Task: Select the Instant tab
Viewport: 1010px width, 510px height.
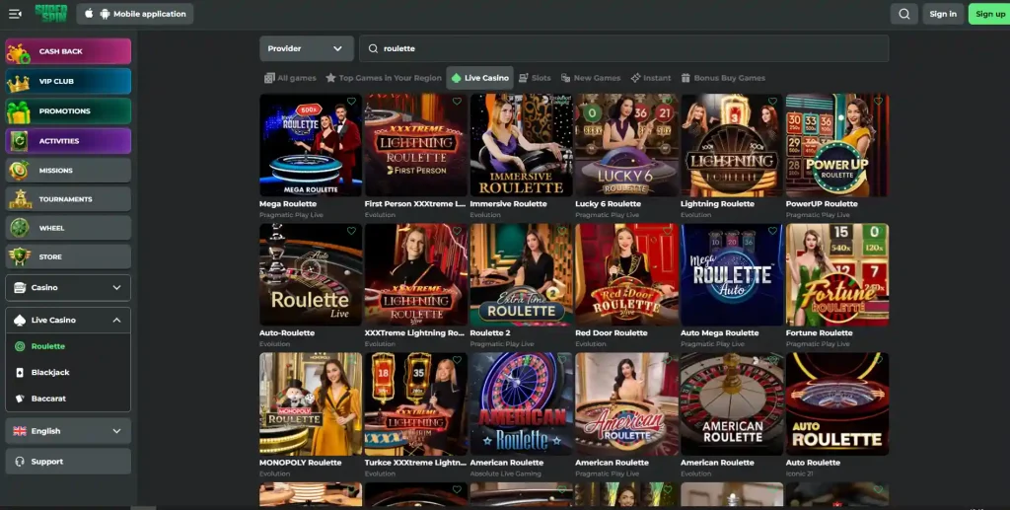Action: (x=651, y=78)
